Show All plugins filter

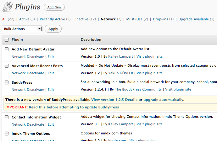pyautogui.click(x=4, y=19)
